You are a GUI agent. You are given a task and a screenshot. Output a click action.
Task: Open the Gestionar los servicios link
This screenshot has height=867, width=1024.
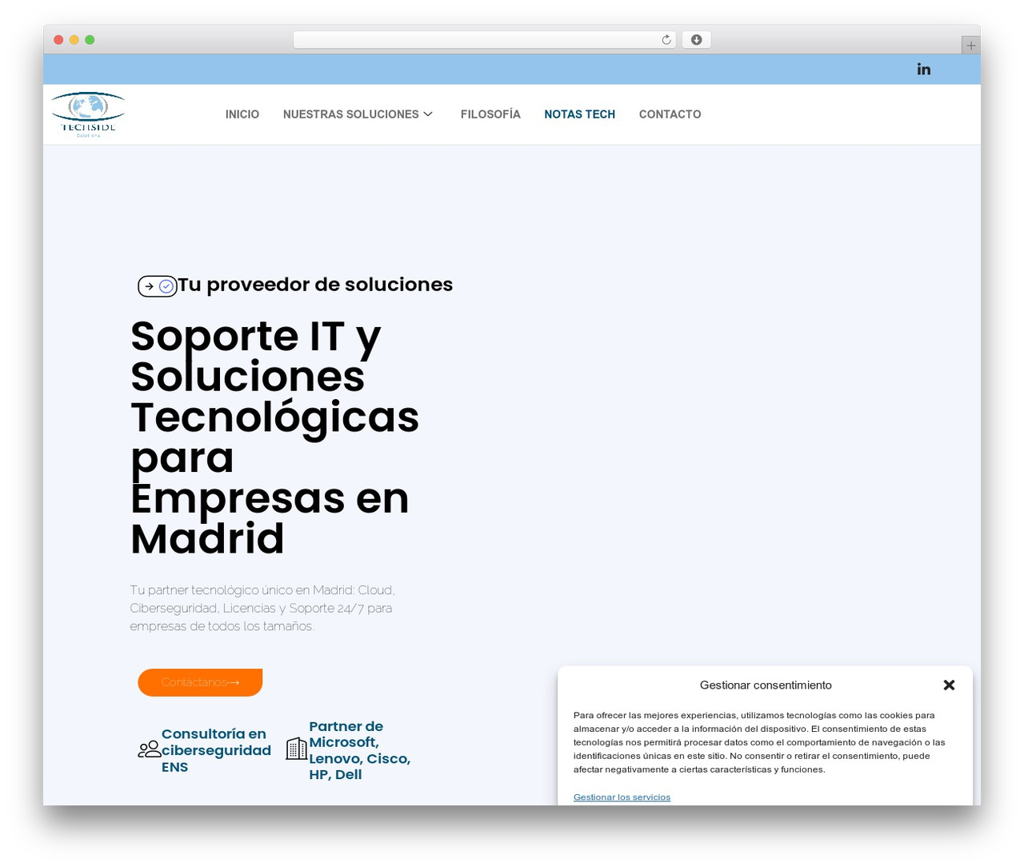tap(622, 797)
